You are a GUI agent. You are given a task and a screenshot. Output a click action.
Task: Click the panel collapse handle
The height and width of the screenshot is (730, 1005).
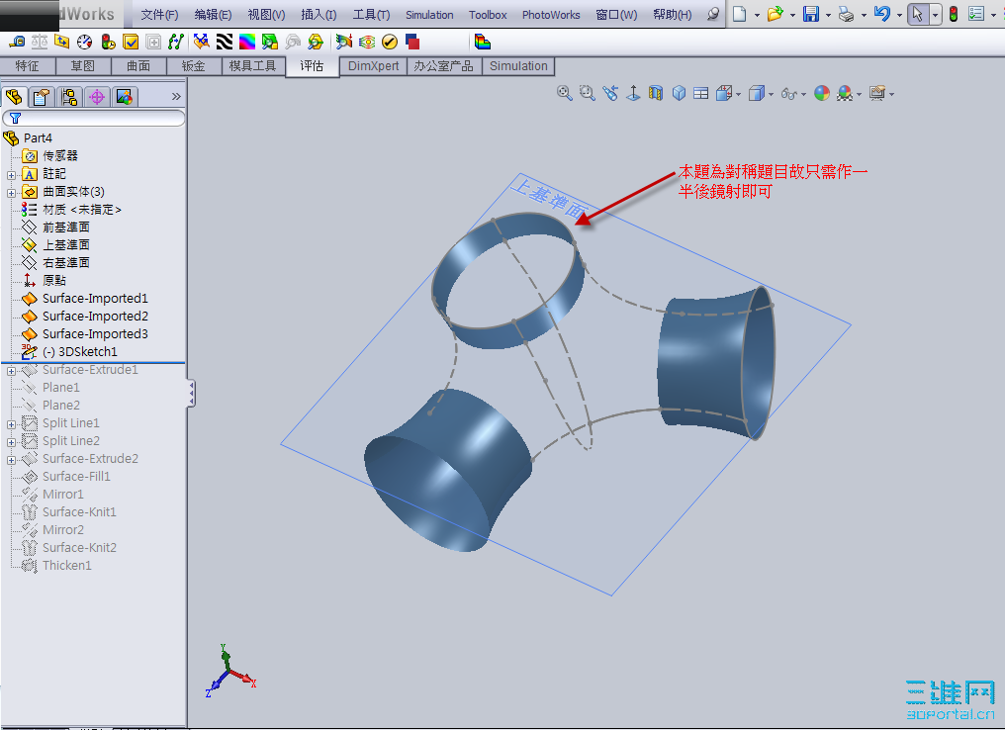191,393
